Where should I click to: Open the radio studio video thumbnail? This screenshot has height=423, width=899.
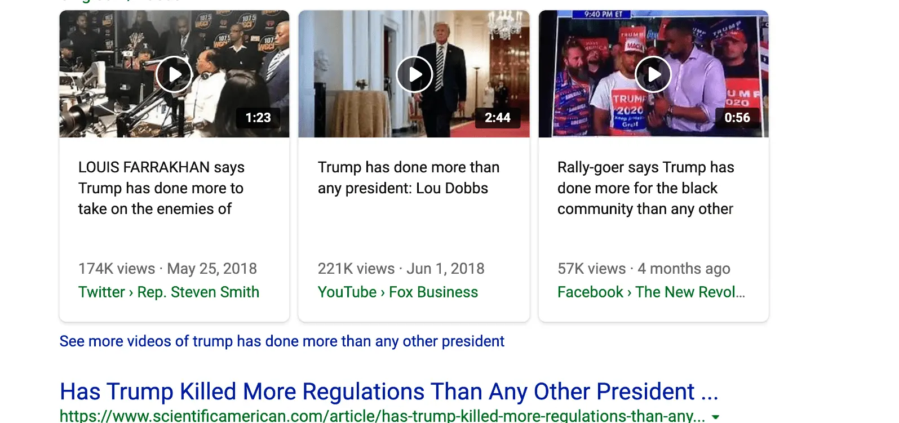click(x=174, y=74)
